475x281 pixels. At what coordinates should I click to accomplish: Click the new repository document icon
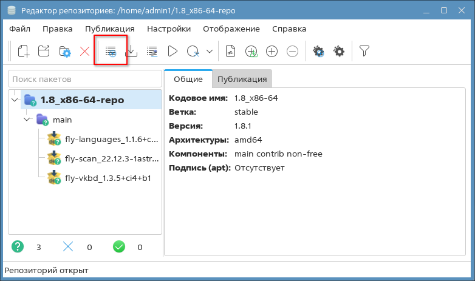[x=23, y=52]
